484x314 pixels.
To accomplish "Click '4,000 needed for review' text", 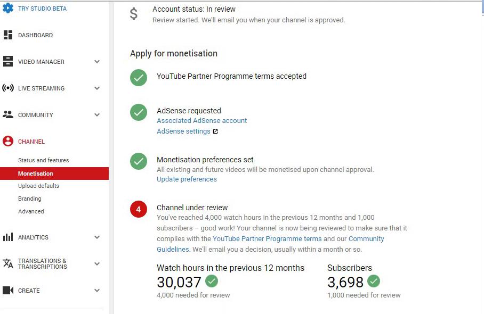I will [193, 295].
